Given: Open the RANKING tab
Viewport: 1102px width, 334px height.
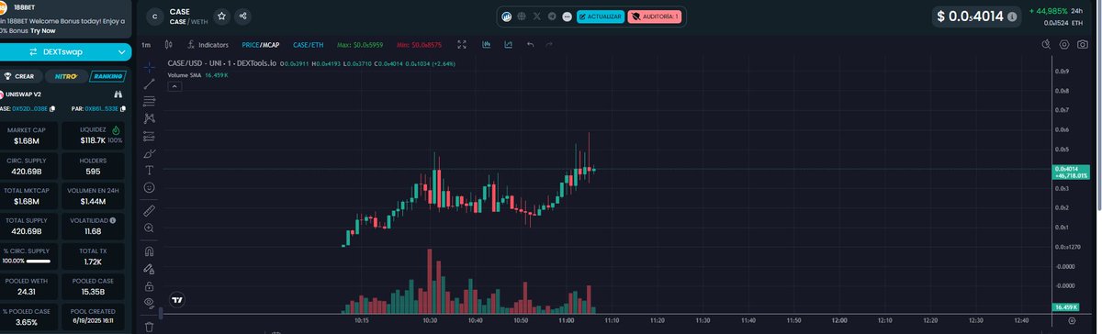Looking at the screenshot, I should (x=107, y=76).
